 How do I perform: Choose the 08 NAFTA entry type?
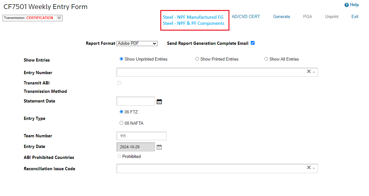point(121,123)
